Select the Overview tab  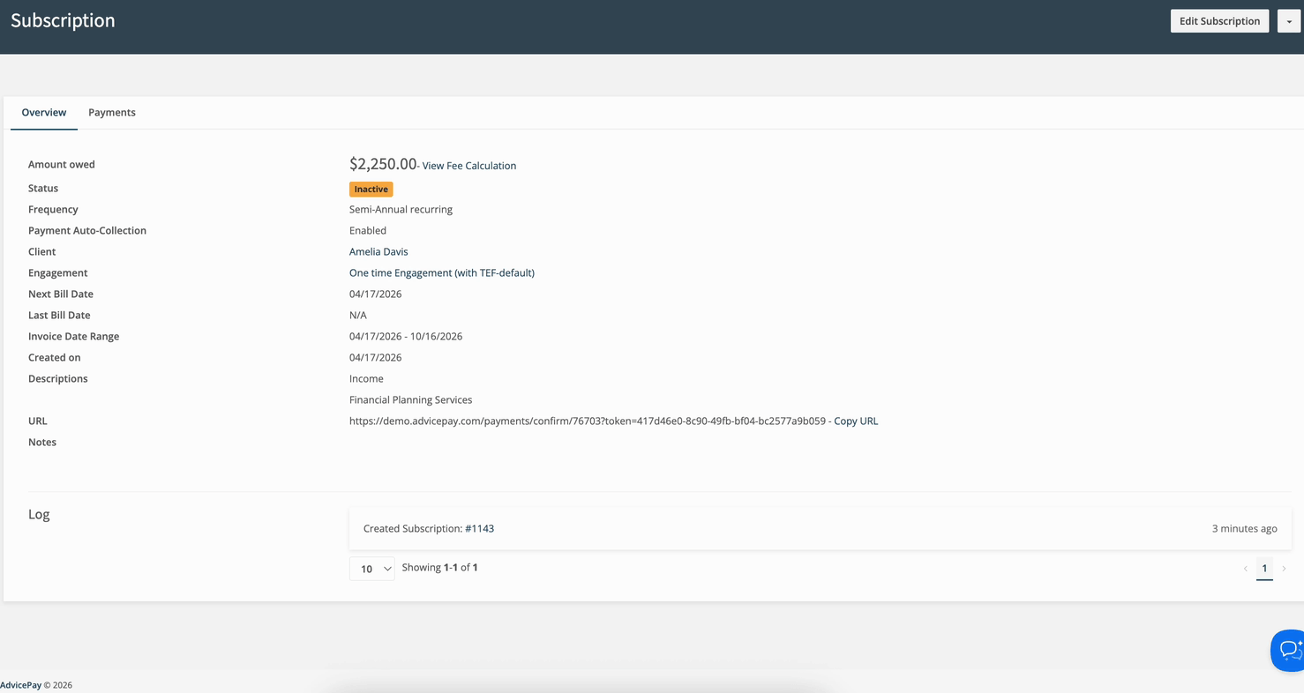point(44,113)
